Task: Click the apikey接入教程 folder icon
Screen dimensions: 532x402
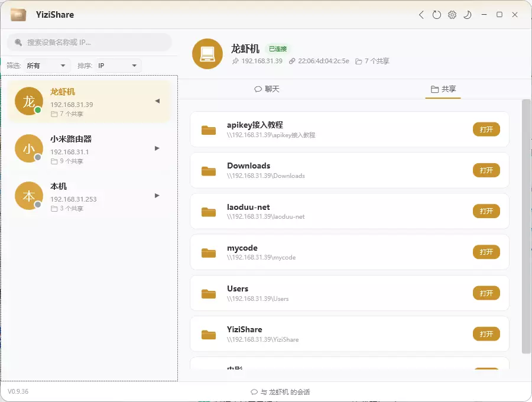Action: 209,130
